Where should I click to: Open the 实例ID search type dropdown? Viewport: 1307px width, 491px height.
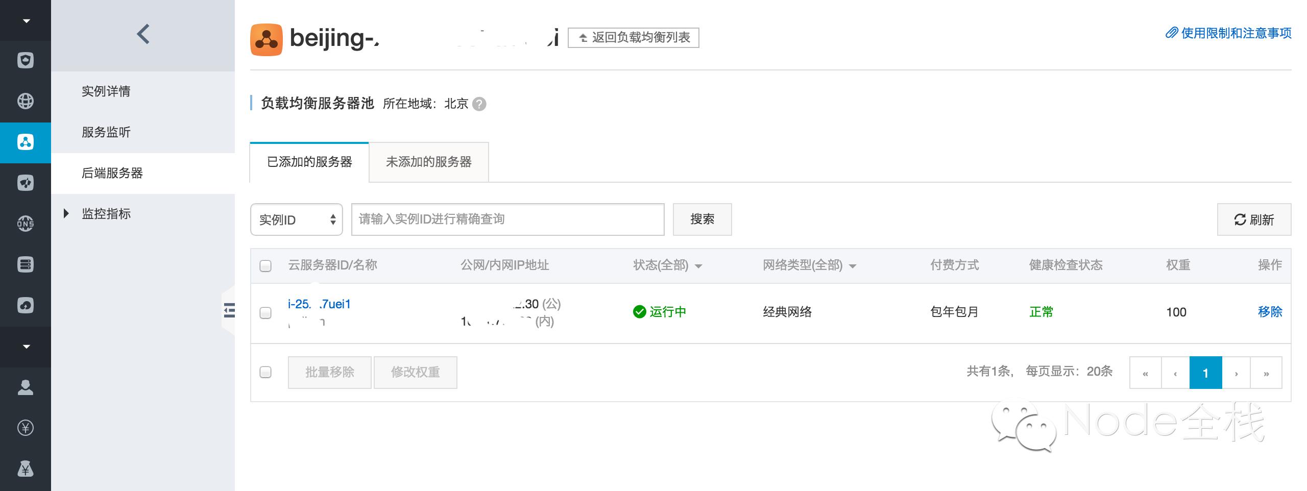[x=296, y=219]
